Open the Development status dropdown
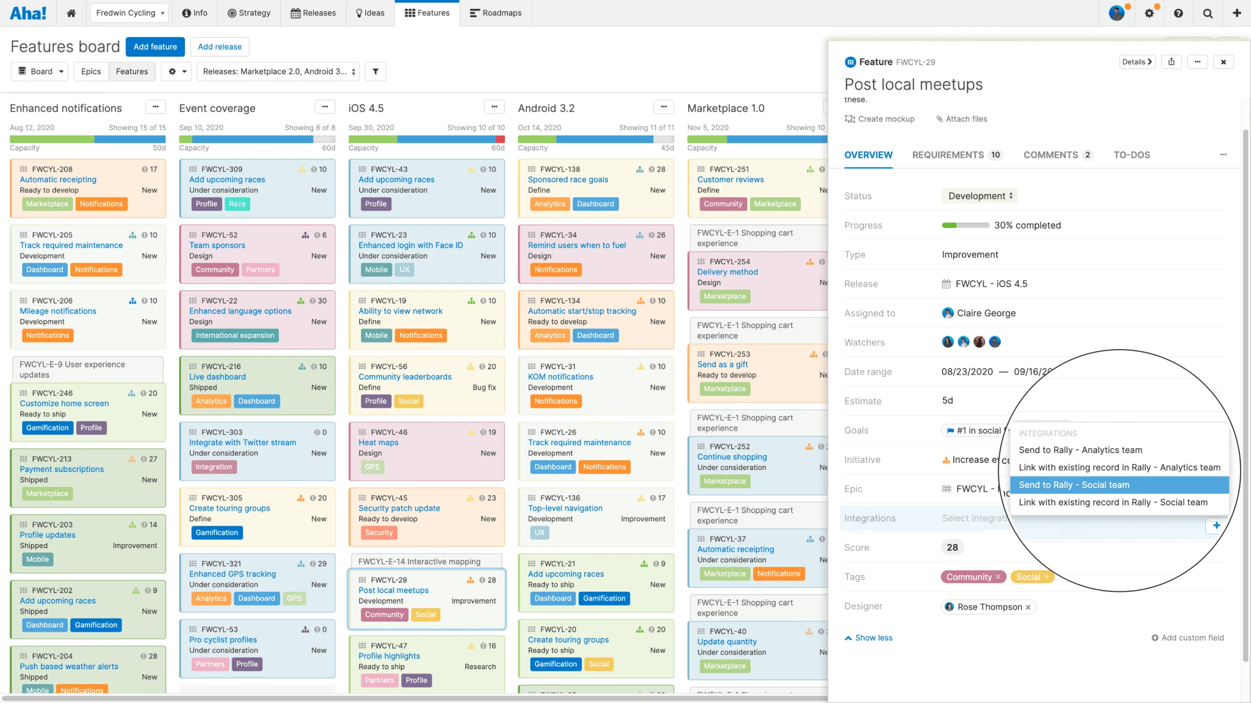The width and height of the screenshot is (1251, 703). [979, 196]
